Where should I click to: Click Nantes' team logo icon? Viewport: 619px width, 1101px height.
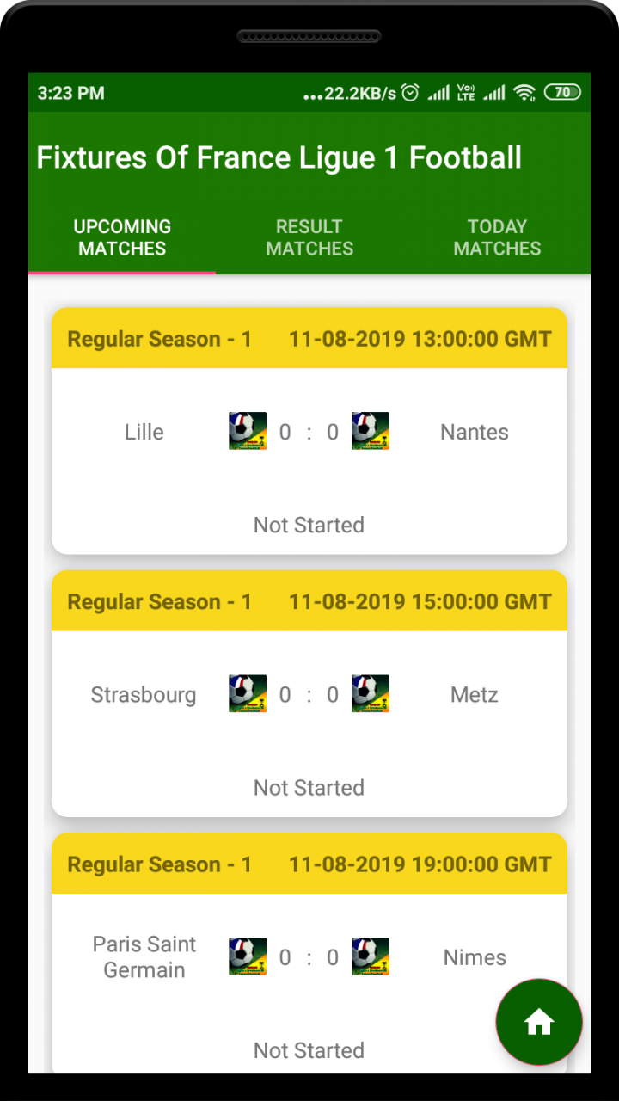371,431
